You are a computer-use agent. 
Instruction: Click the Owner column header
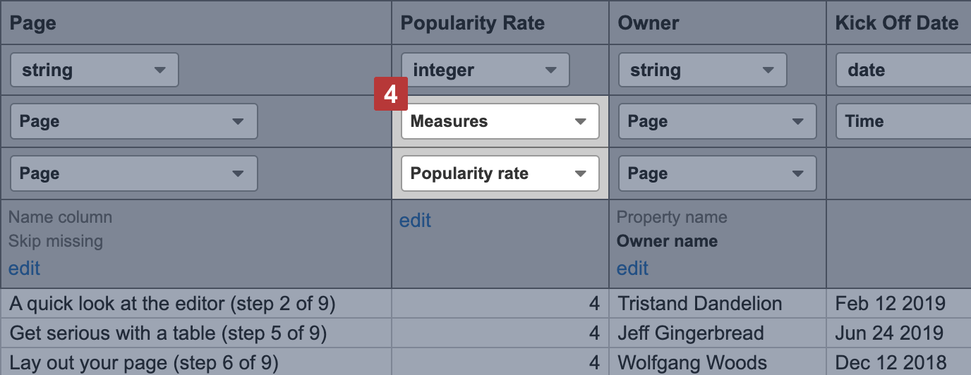[648, 23]
